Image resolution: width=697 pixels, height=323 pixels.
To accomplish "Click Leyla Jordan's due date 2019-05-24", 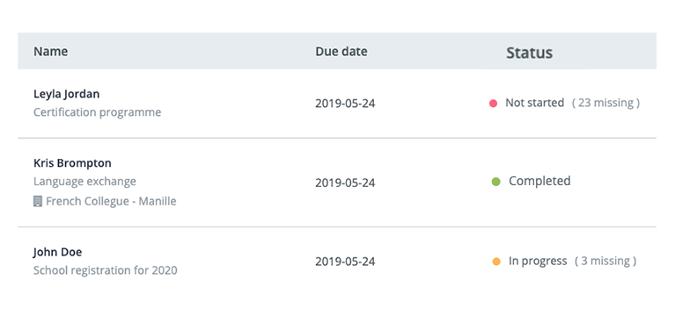I will tap(345, 104).
